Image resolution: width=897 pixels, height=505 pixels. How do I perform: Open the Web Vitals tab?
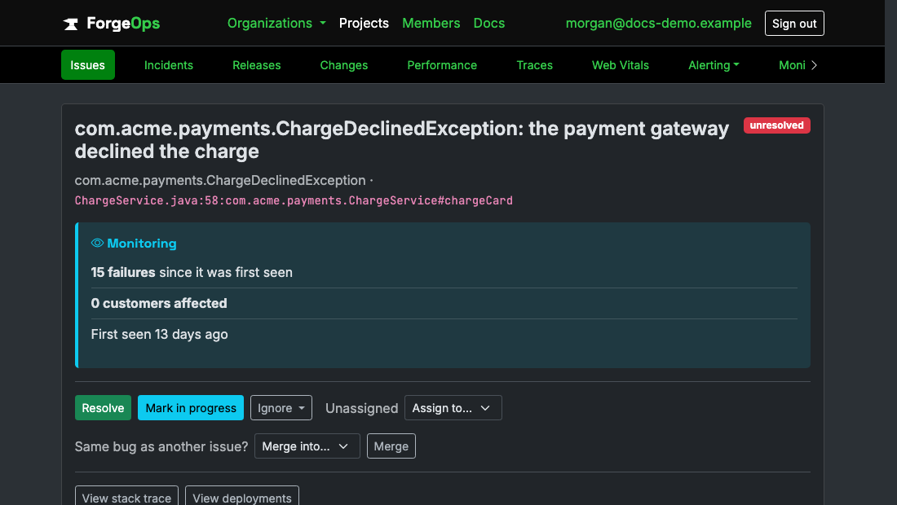pyautogui.click(x=620, y=65)
